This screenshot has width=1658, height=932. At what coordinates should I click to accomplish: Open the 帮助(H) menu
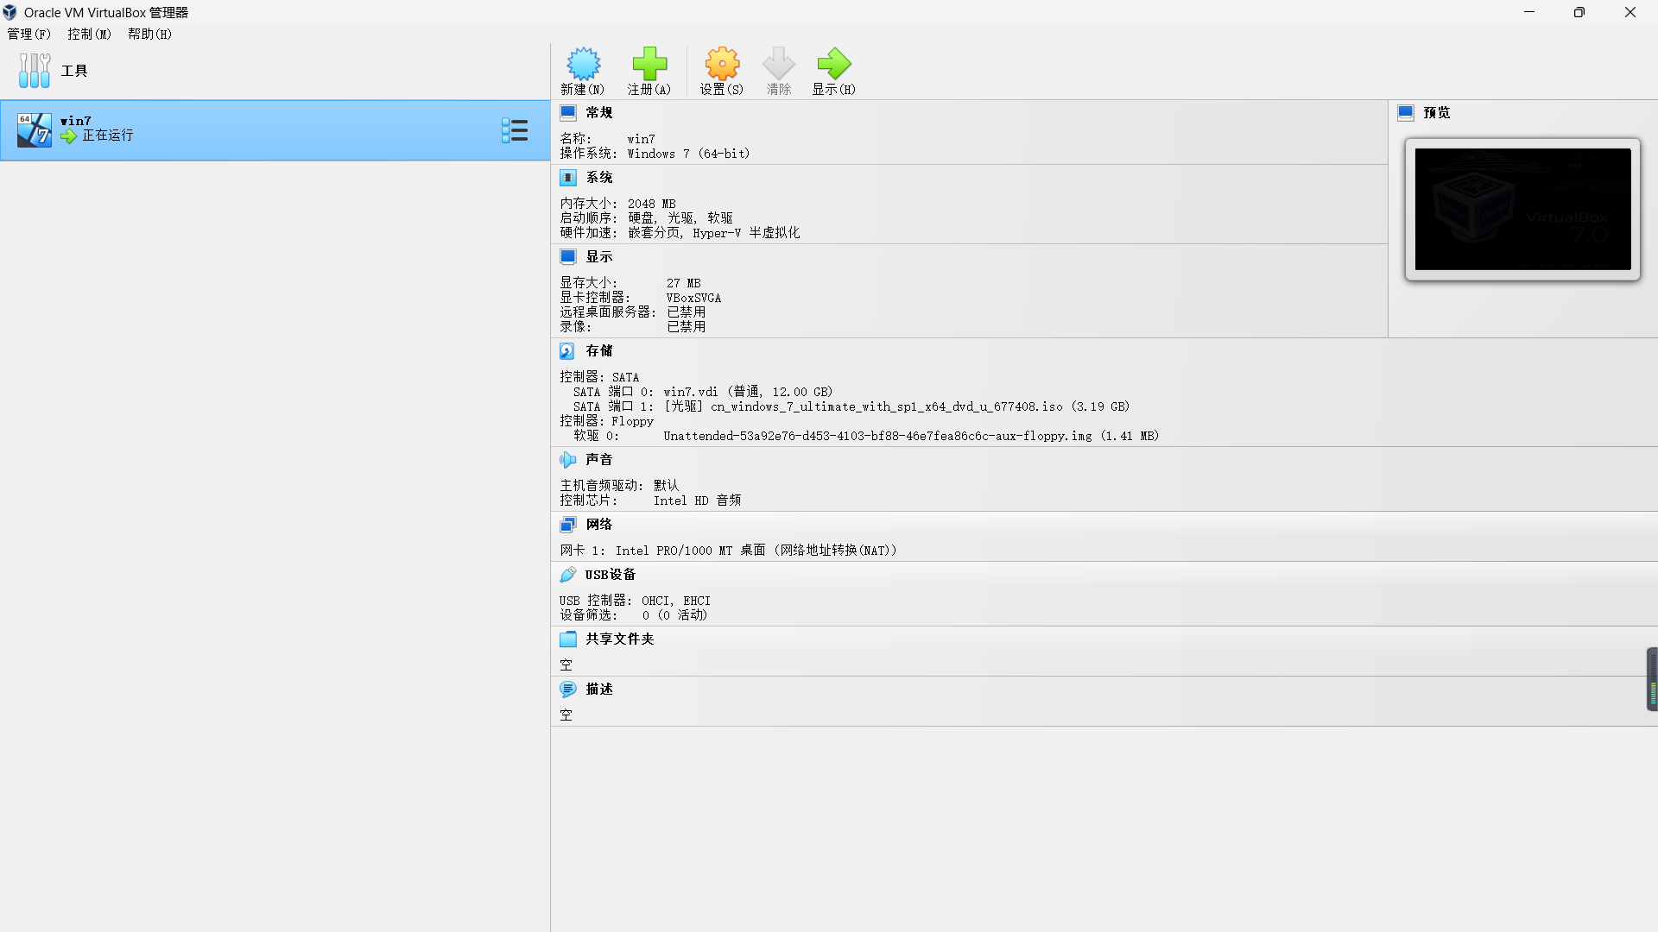(x=150, y=34)
